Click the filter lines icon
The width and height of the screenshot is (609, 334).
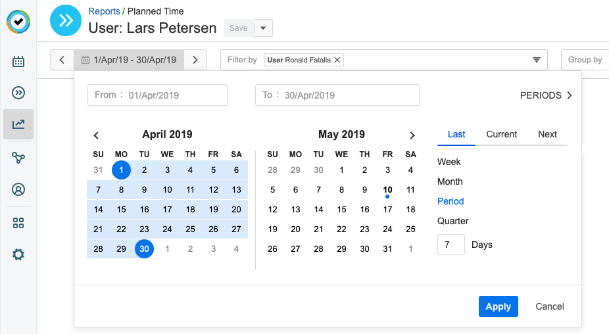pos(537,60)
